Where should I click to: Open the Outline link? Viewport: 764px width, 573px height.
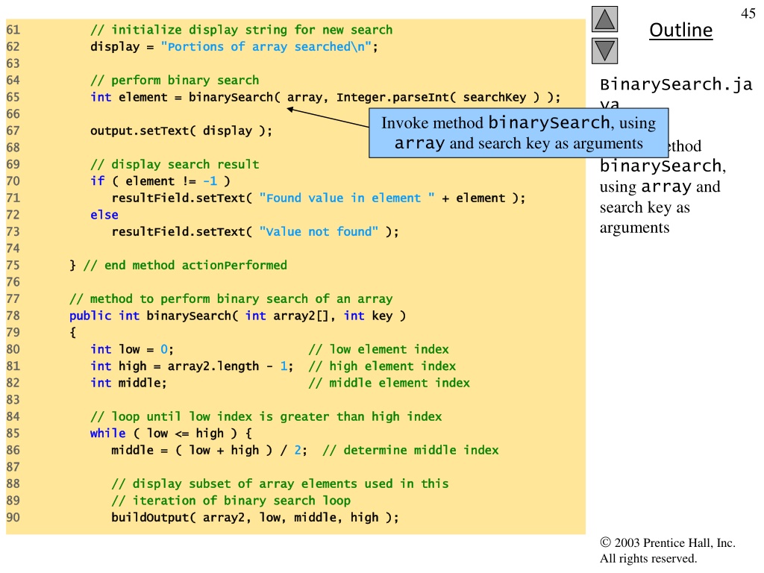680,30
